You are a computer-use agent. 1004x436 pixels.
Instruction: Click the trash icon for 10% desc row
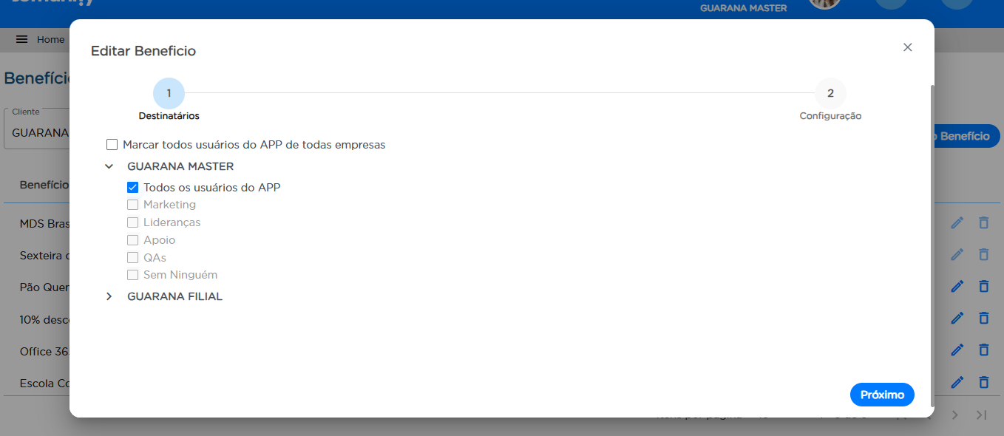(983, 319)
